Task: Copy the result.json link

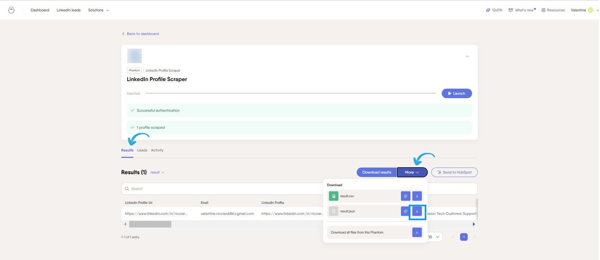Action: 405,211
